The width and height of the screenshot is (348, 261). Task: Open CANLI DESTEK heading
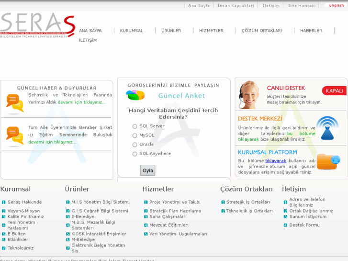point(286,88)
